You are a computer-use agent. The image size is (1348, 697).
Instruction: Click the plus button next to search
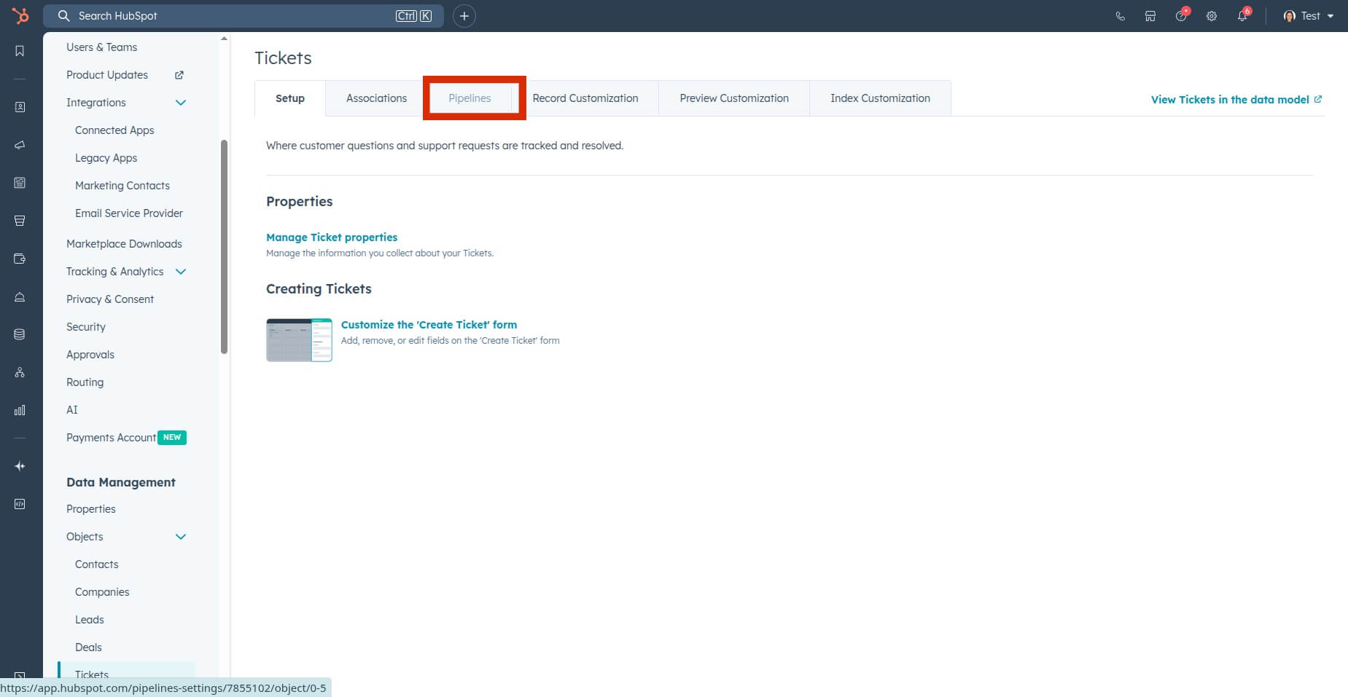click(x=464, y=15)
